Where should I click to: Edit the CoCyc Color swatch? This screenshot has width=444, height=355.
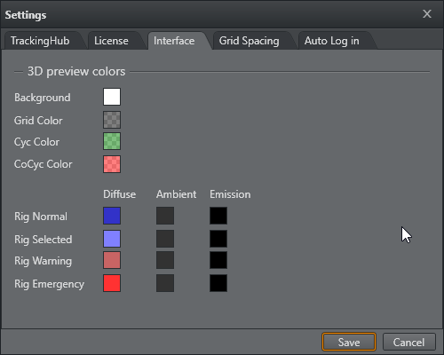click(112, 164)
